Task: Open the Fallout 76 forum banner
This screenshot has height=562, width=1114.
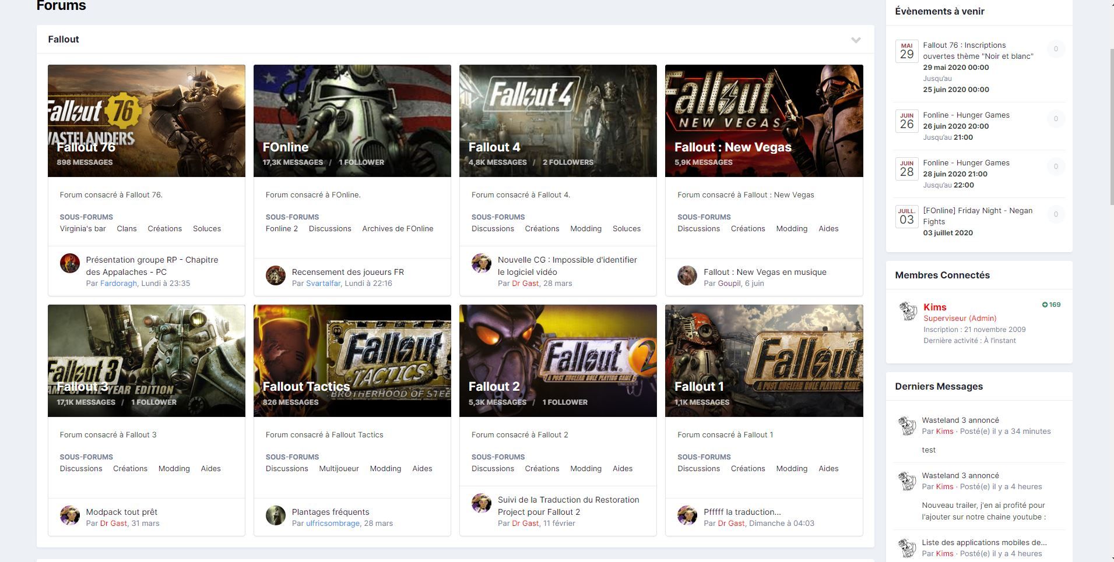Action: tap(146, 121)
